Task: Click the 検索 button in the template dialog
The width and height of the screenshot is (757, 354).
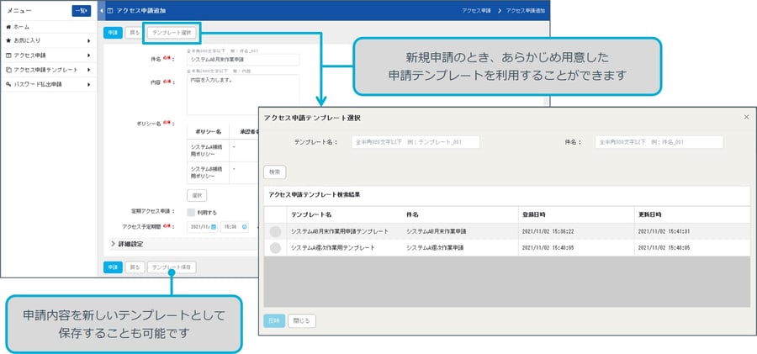Action: 275,172
